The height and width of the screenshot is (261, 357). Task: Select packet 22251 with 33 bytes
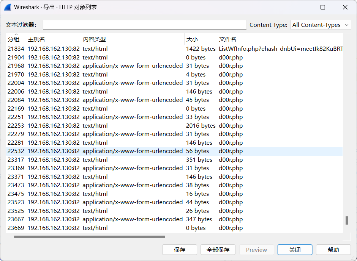point(174,117)
